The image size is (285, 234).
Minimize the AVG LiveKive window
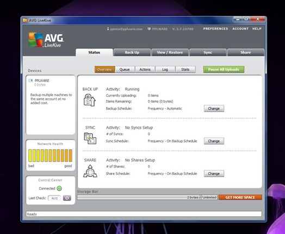pos(238,19)
